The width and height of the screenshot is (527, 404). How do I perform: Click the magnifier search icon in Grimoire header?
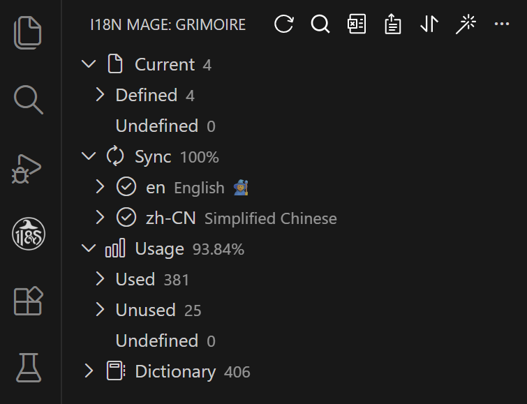point(320,24)
